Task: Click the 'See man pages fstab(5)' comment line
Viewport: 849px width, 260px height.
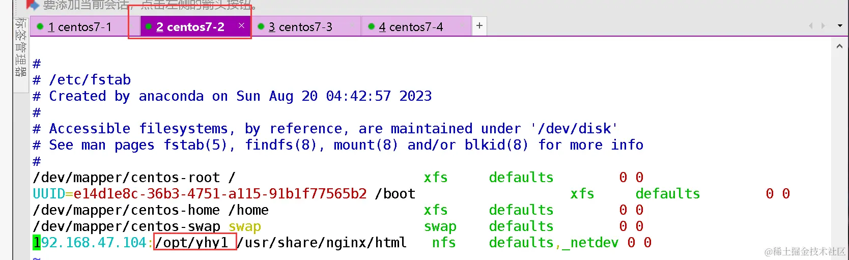Action: 338,145
